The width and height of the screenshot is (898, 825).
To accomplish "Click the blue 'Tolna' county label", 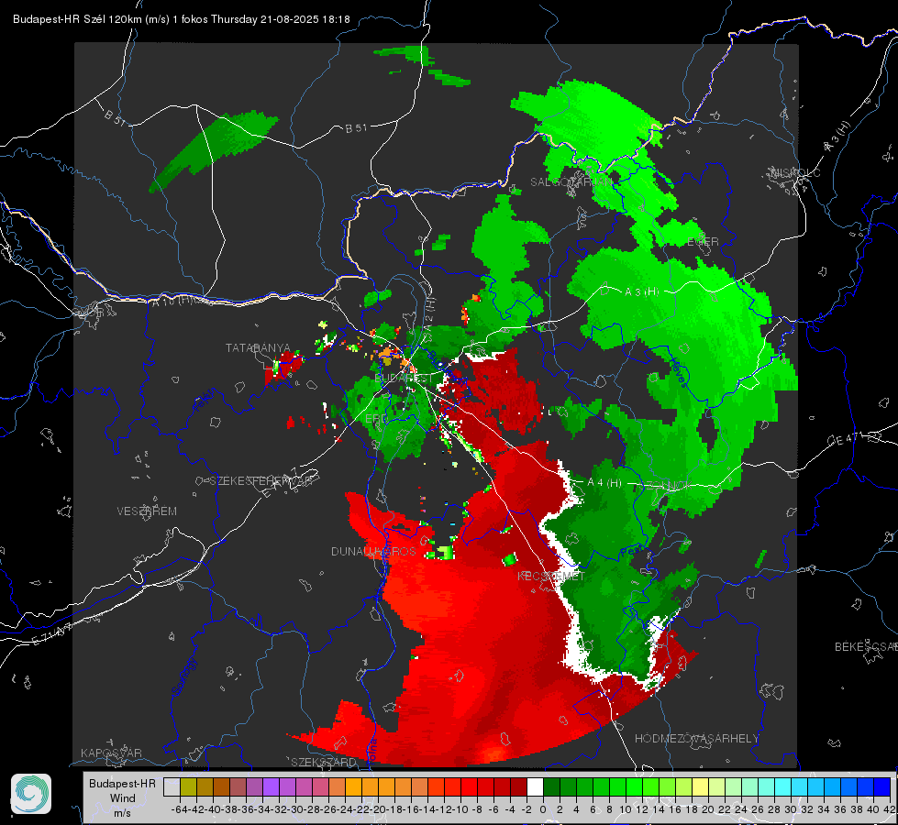I will pyautogui.click(x=372, y=753).
